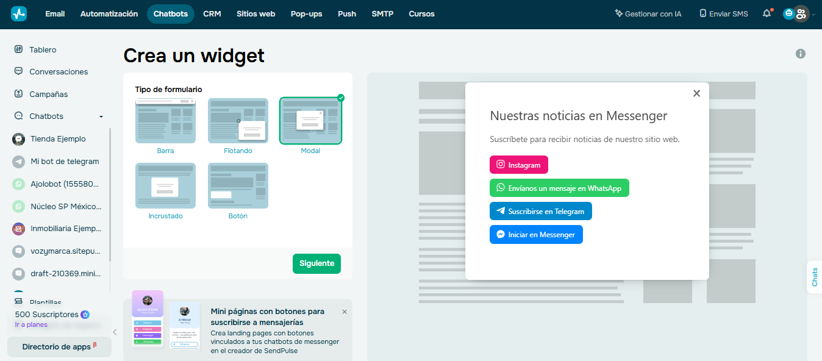Open the notifications bell icon
The image size is (822, 361).
(767, 13)
